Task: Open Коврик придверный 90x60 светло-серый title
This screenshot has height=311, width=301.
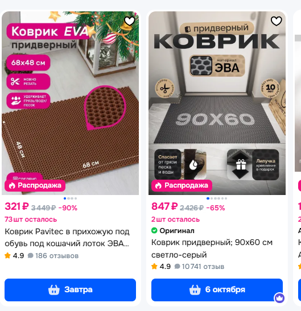Action: (x=212, y=248)
